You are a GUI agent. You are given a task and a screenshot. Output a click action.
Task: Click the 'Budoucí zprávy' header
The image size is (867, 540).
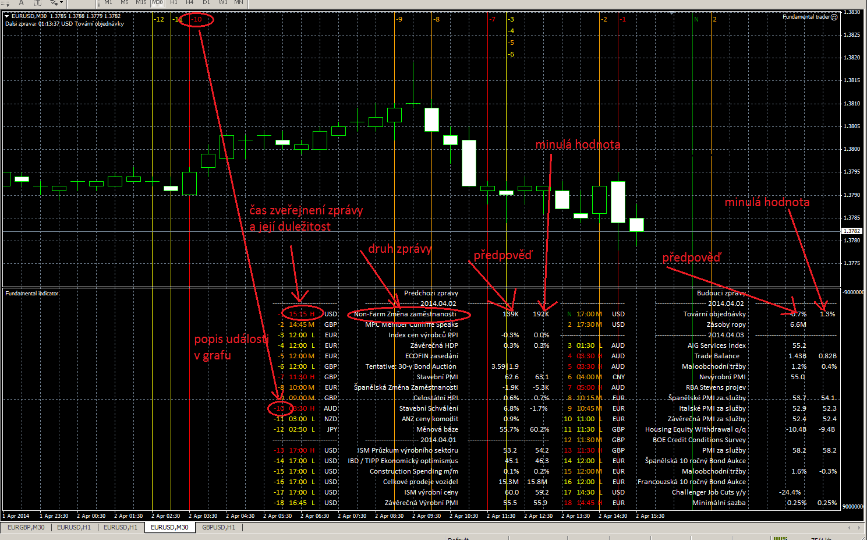721,293
